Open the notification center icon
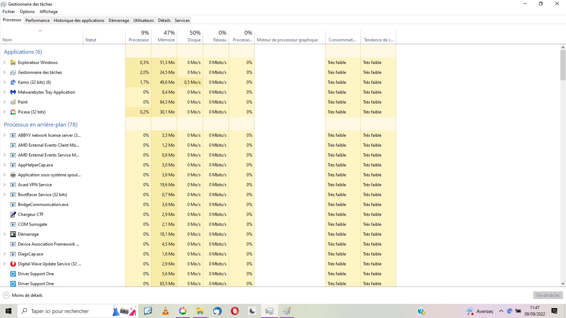 (x=554, y=311)
